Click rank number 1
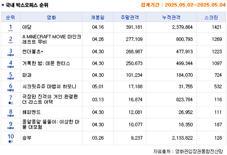Image resolution: width=227 pixels, height=155 pixels. (x=11, y=27)
